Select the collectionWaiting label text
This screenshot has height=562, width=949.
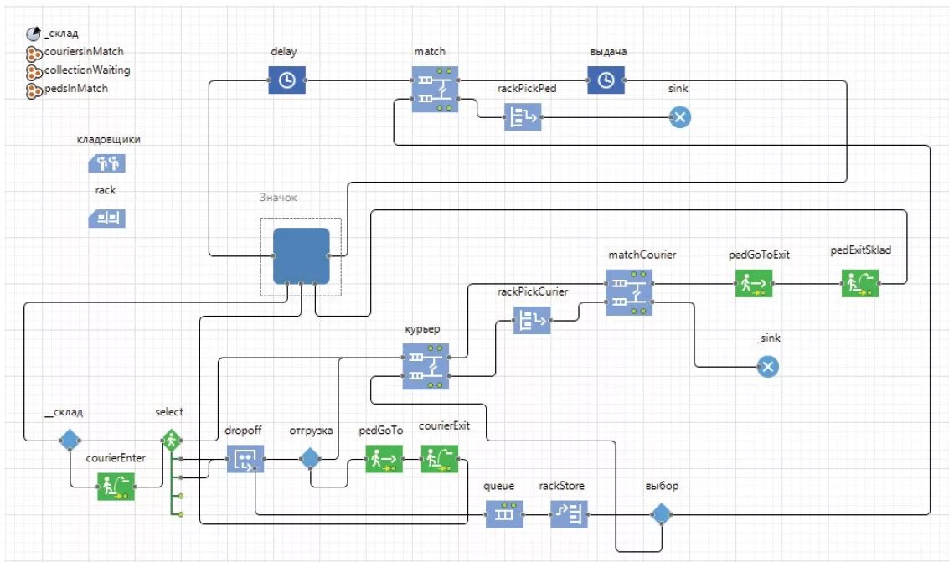click(x=87, y=70)
